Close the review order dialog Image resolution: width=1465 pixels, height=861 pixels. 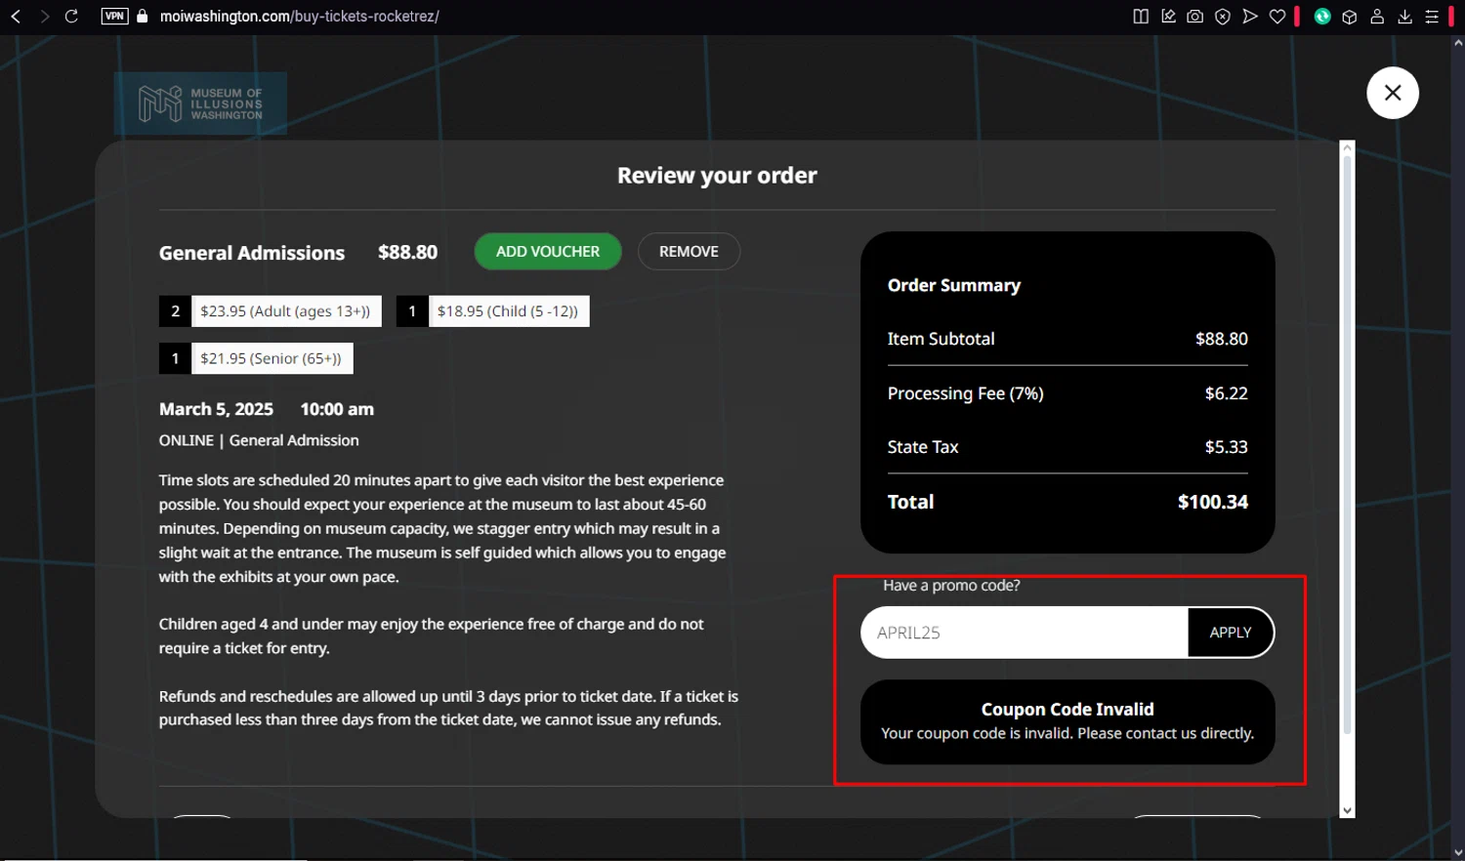point(1393,93)
